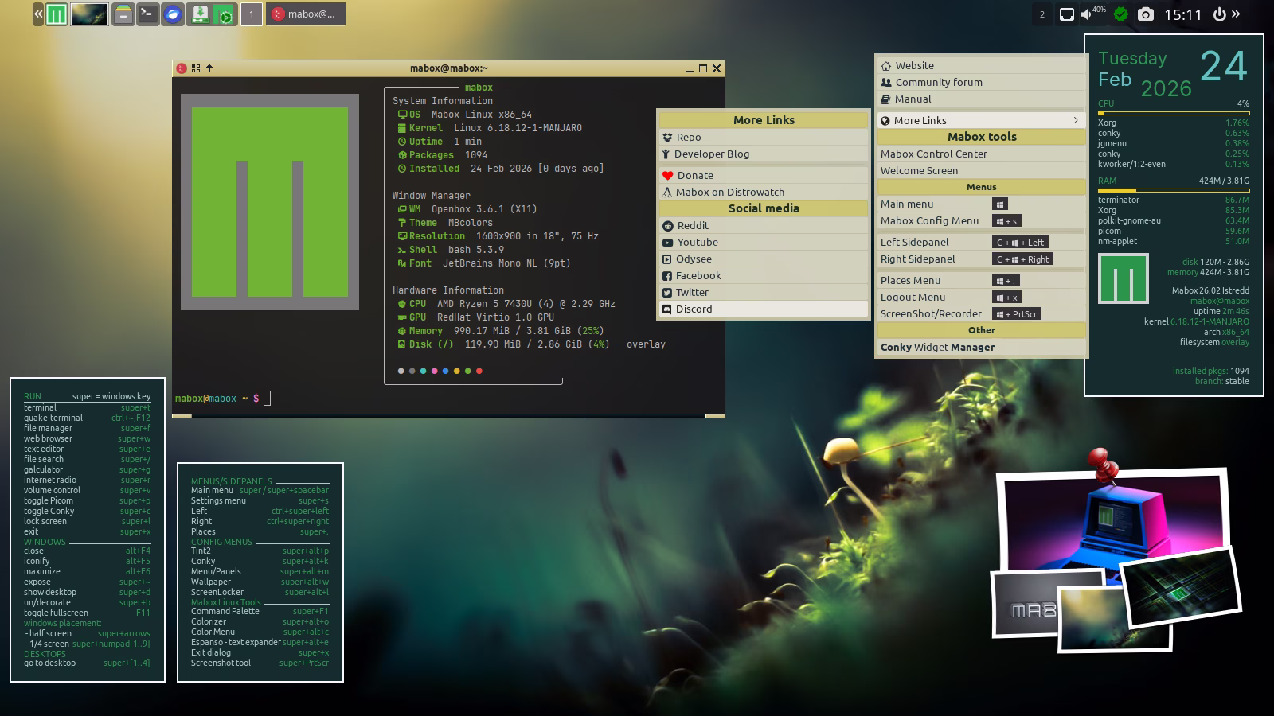Click the camera screenshot icon in the tray
1274x716 pixels.
pyautogui.click(x=1145, y=14)
